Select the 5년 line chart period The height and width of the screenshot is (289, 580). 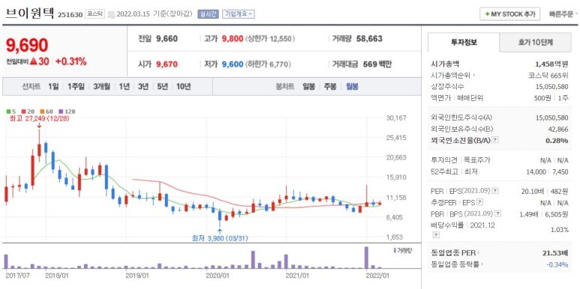162,87
